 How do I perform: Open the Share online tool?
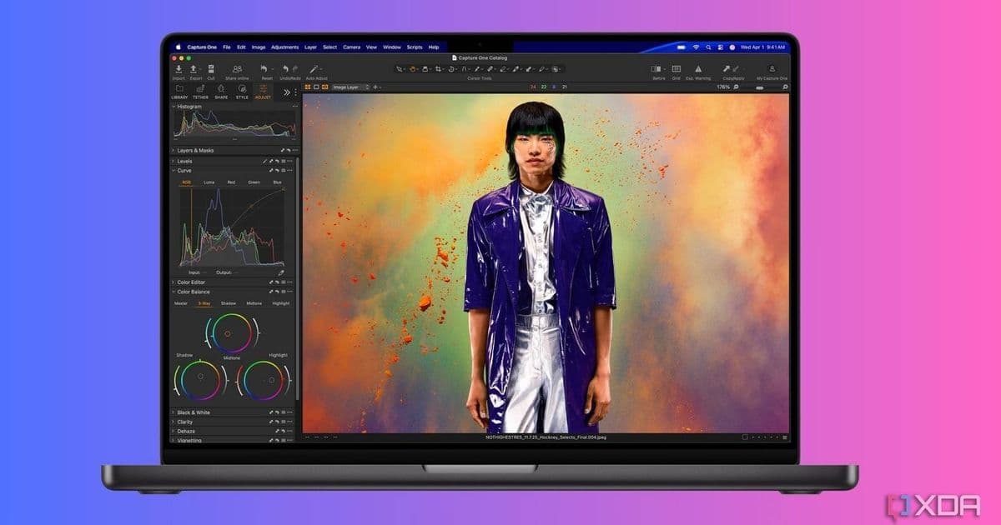(236, 68)
